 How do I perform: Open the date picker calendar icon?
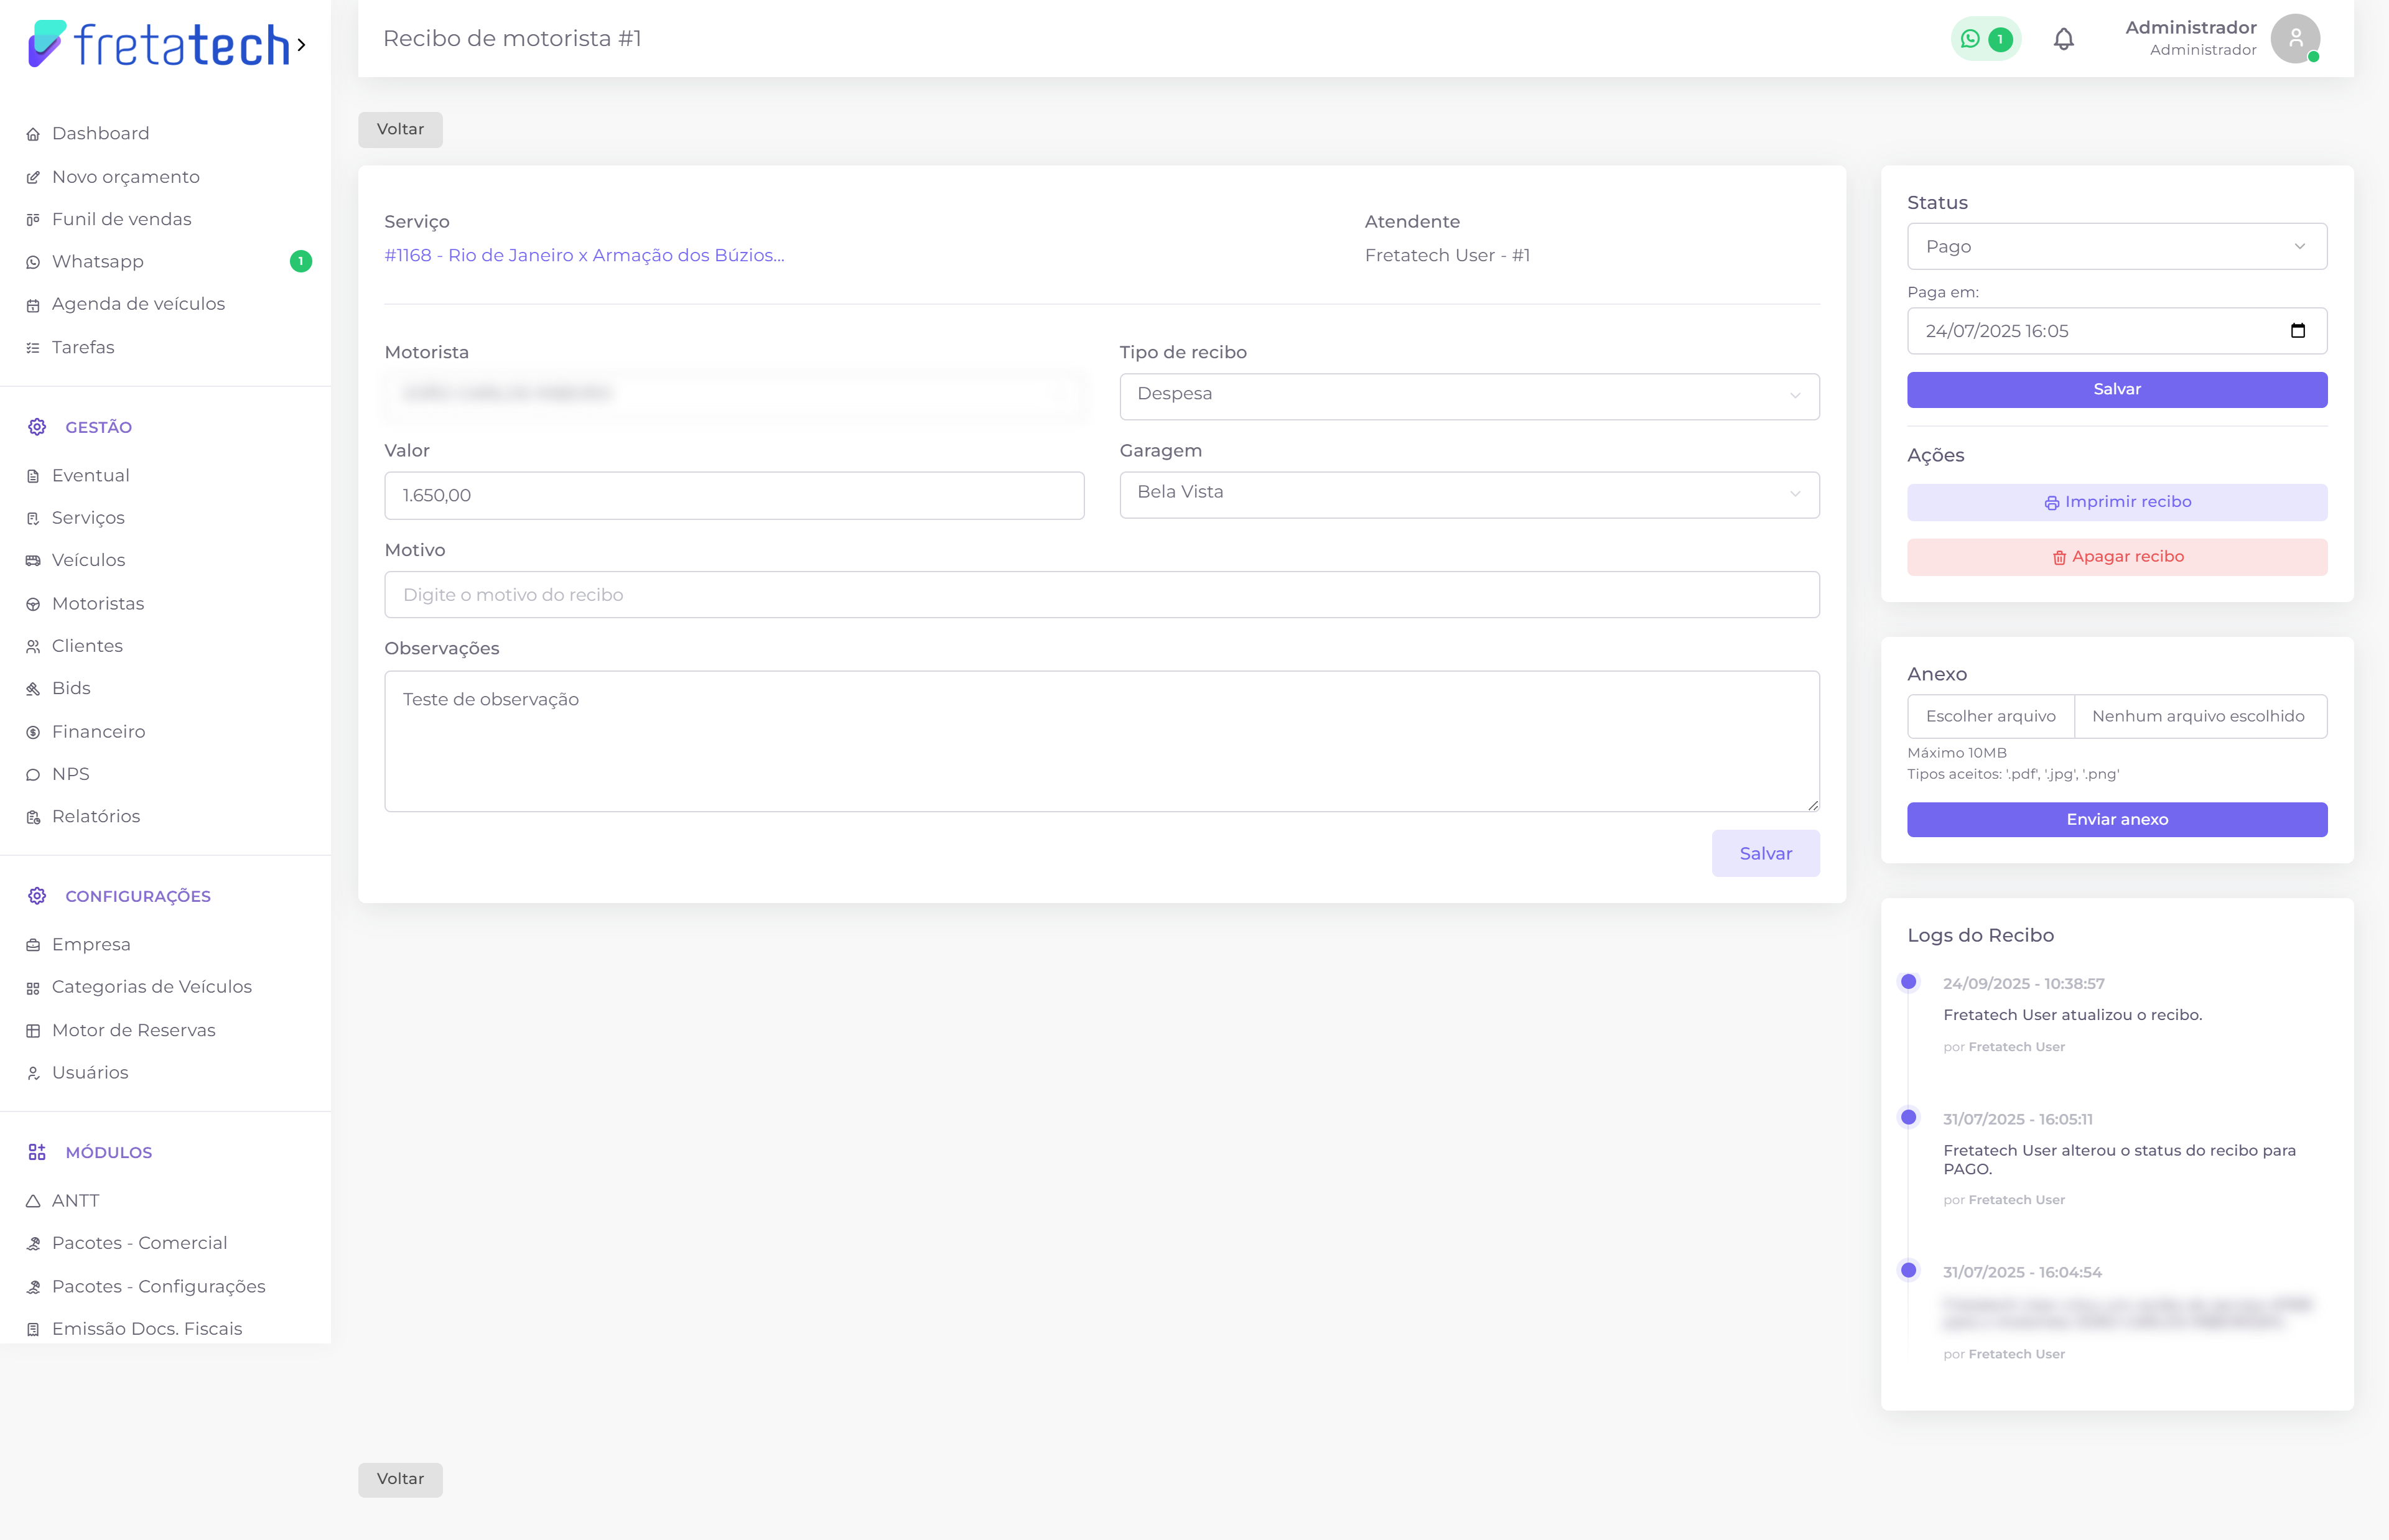(x=2297, y=331)
